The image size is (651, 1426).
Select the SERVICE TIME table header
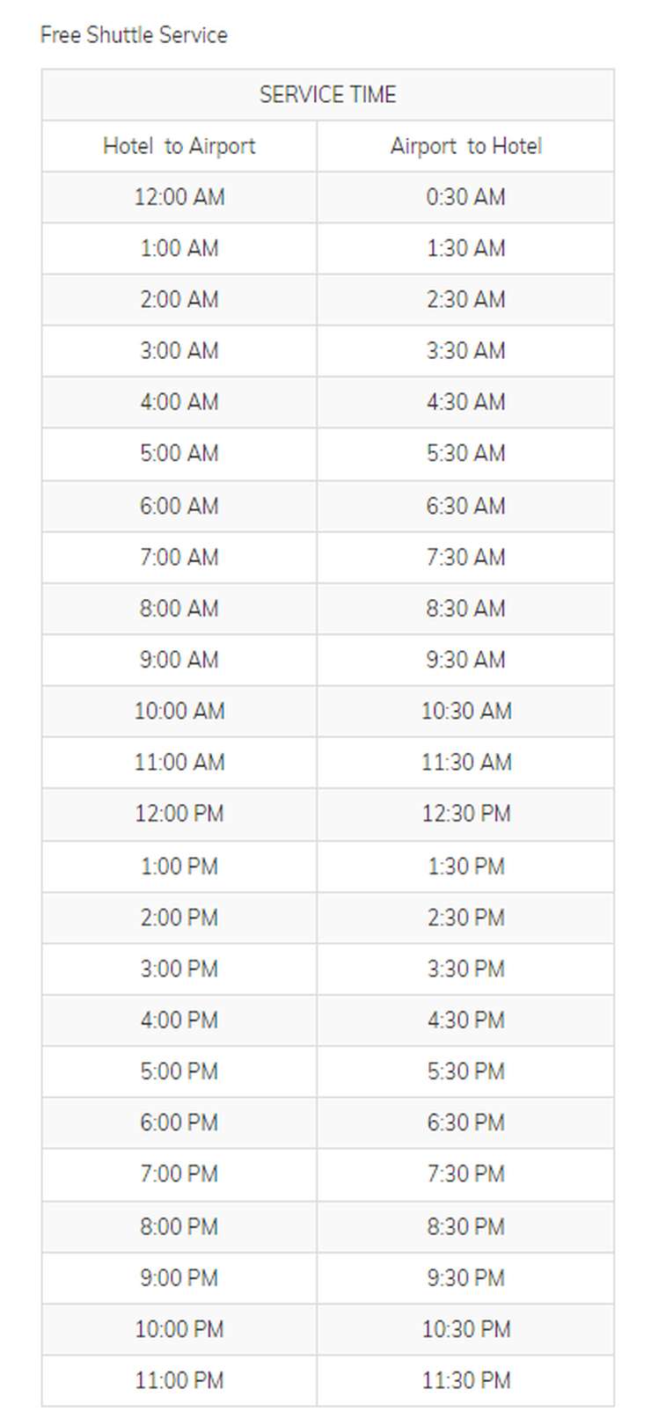pos(327,95)
